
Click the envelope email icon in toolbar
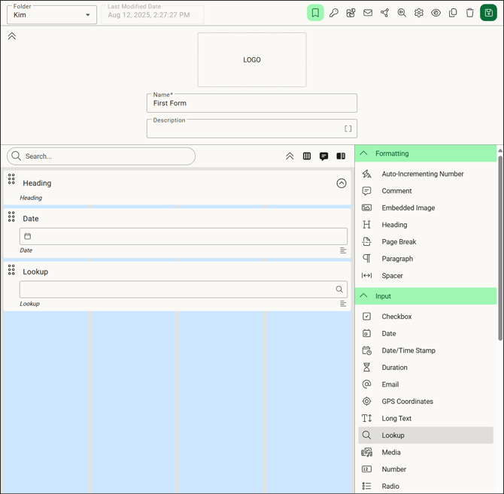pos(368,13)
